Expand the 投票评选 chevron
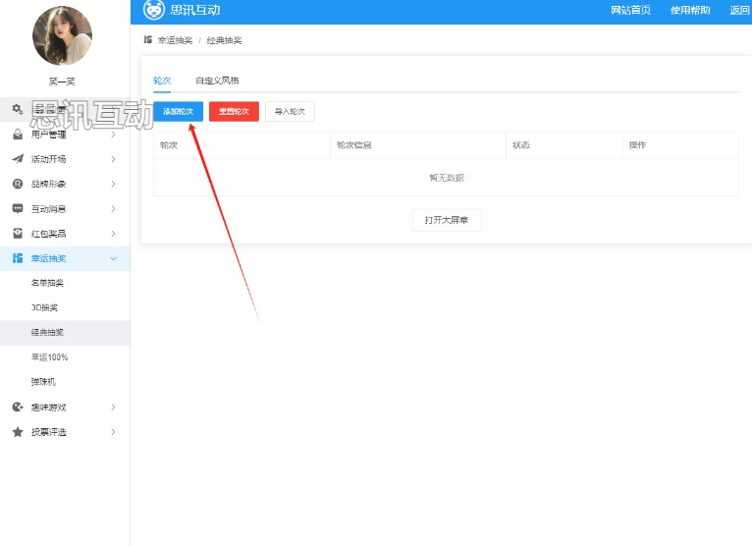 click(113, 432)
